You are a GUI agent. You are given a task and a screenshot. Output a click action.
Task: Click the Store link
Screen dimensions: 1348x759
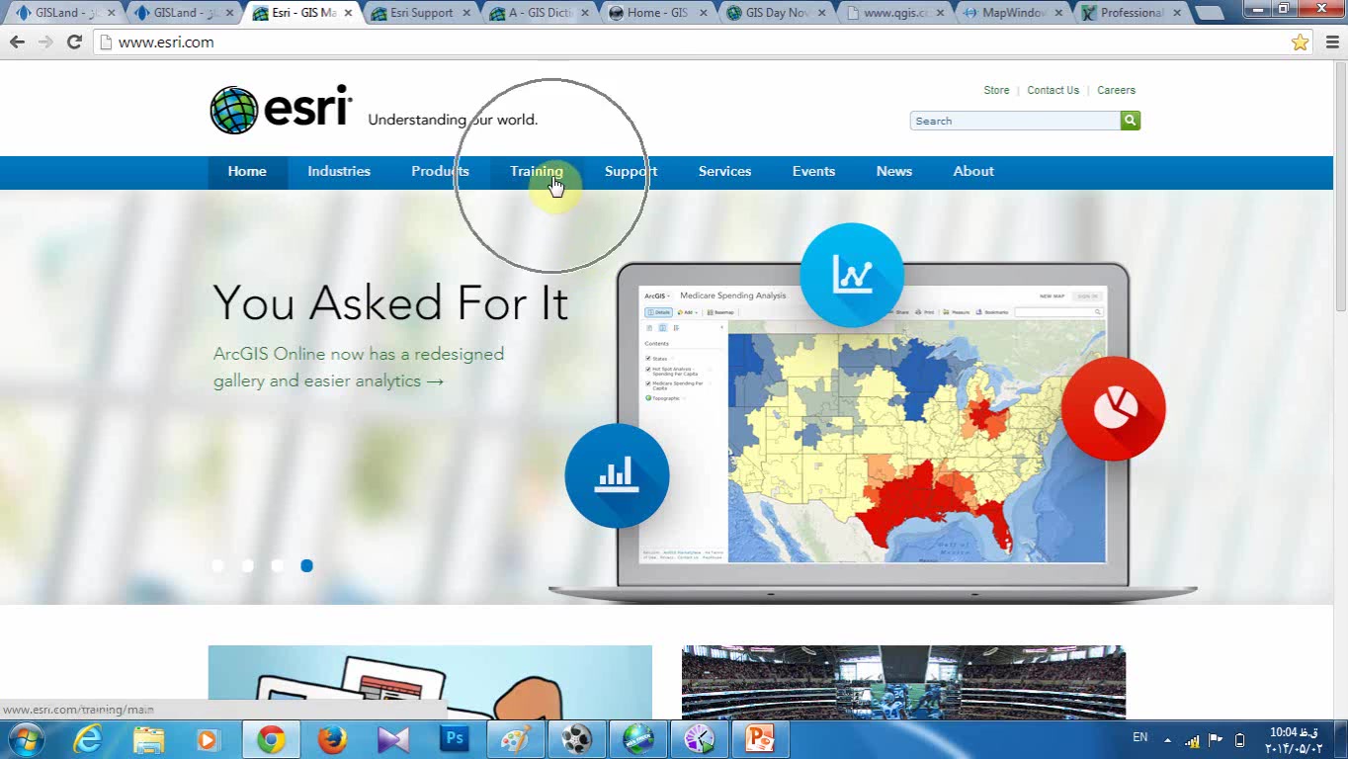click(x=996, y=90)
